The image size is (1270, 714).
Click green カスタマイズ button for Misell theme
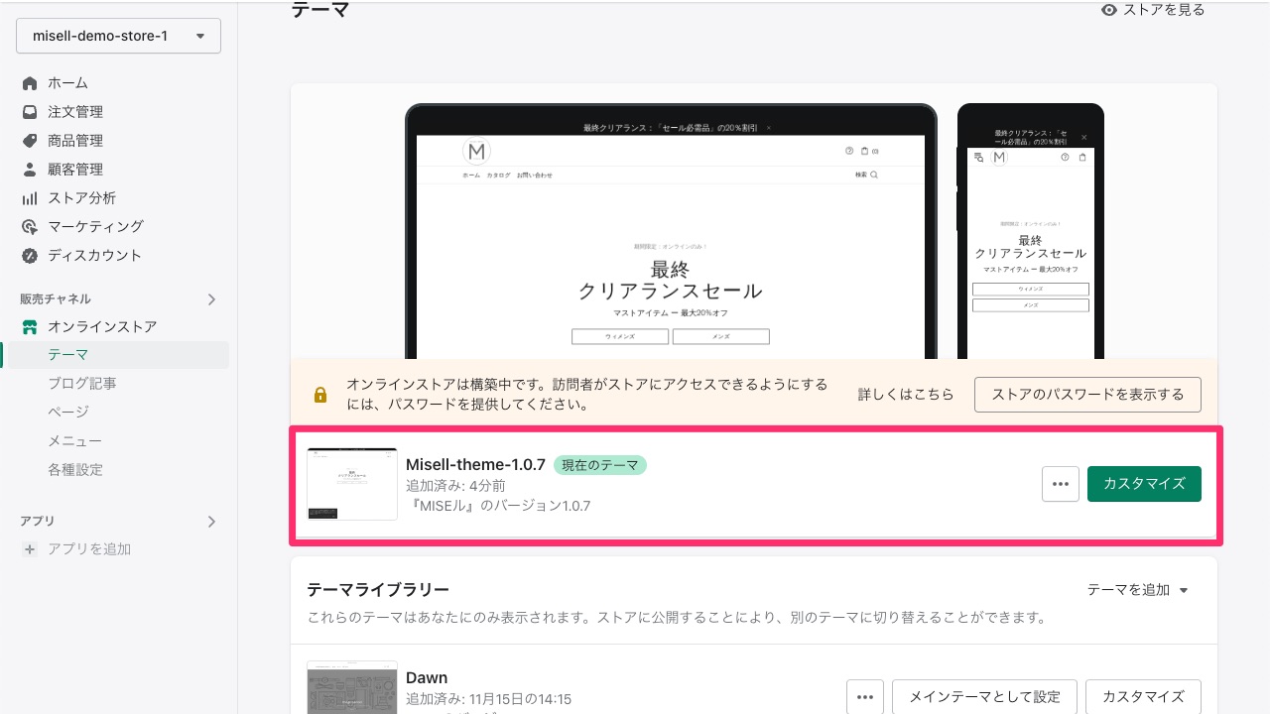(1144, 484)
